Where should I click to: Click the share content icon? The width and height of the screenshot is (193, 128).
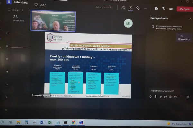click(x=171, y=9)
